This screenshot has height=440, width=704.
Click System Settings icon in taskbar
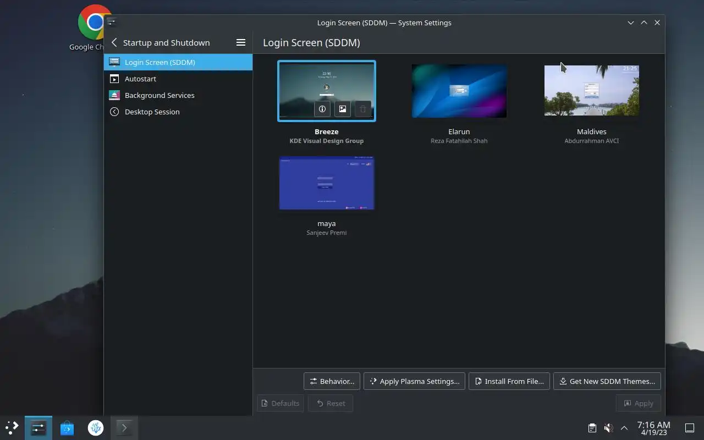click(x=38, y=427)
